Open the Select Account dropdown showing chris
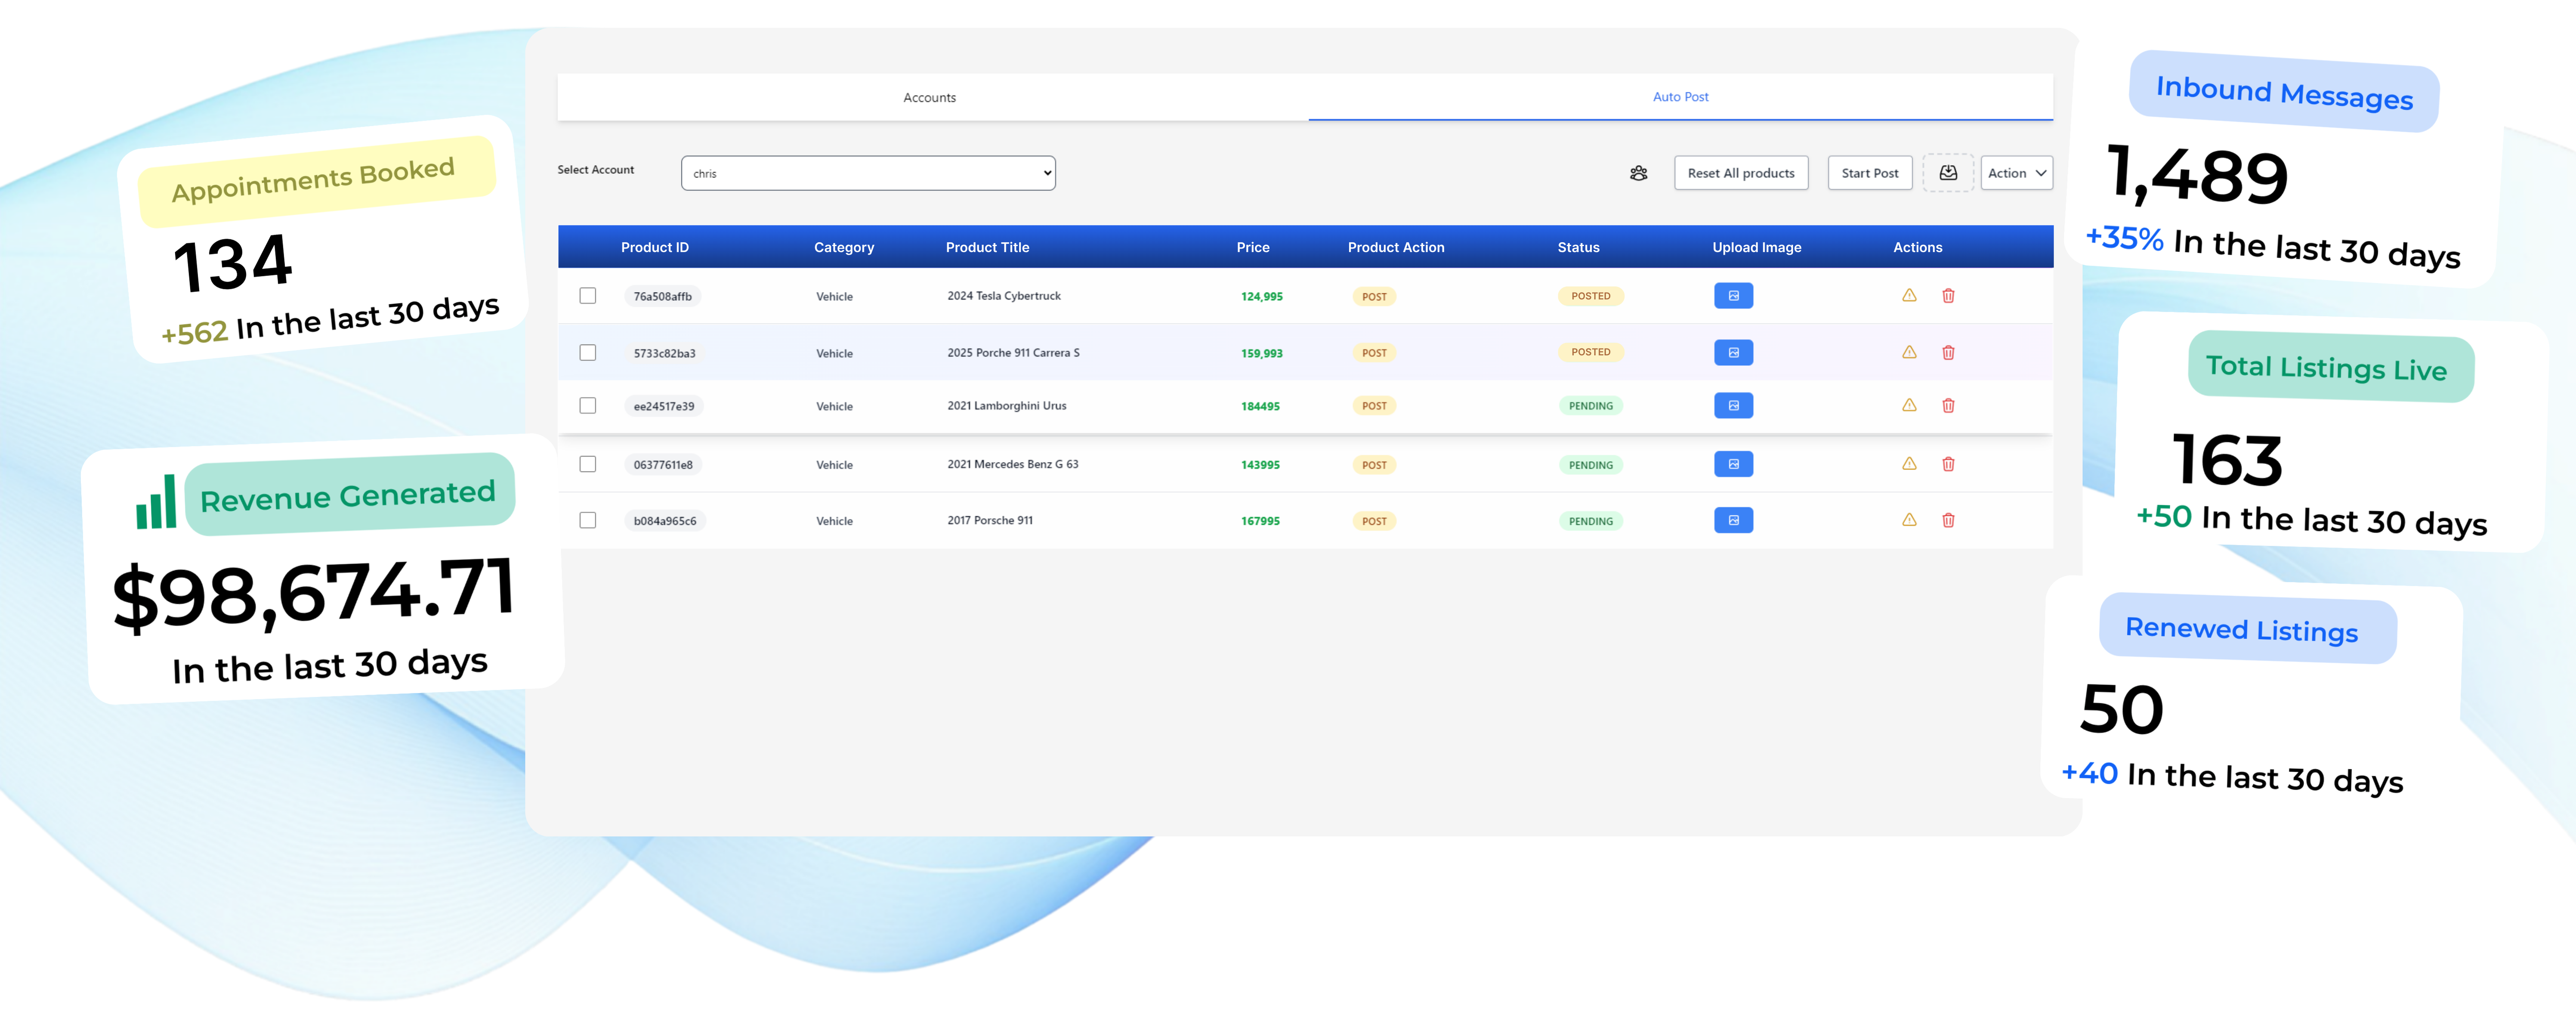 (x=867, y=173)
